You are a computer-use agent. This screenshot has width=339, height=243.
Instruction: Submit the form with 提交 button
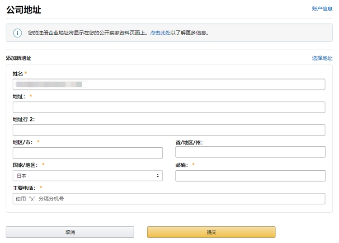click(211, 232)
